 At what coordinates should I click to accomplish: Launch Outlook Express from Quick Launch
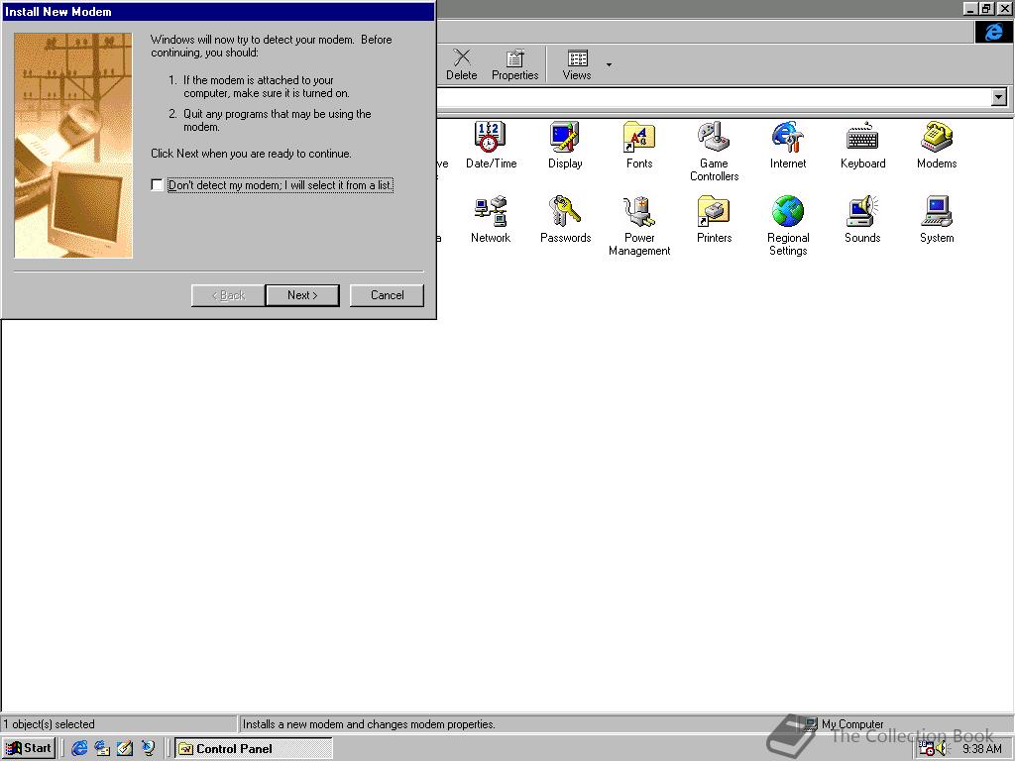tap(102, 749)
